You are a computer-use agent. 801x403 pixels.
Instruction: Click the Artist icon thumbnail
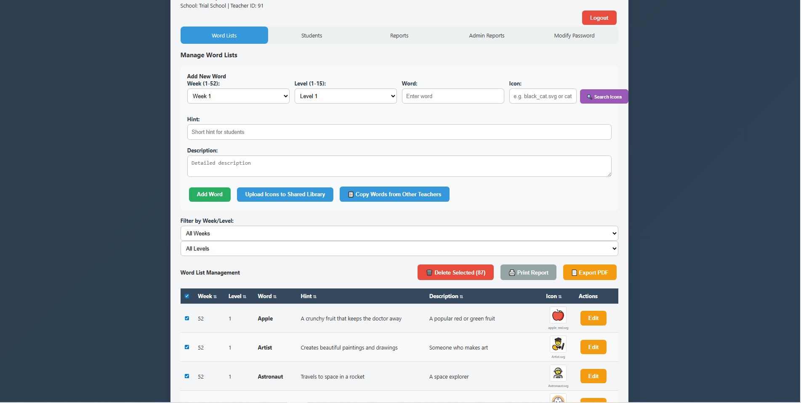pos(558,344)
